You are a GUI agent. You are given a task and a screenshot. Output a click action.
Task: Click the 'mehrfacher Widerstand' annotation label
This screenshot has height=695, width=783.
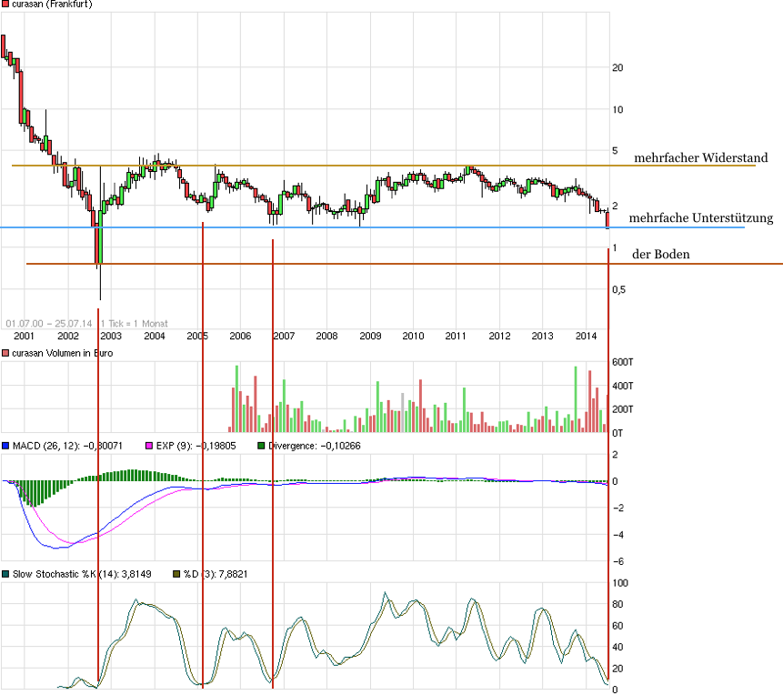pyautogui.click(x=700, y=158)
